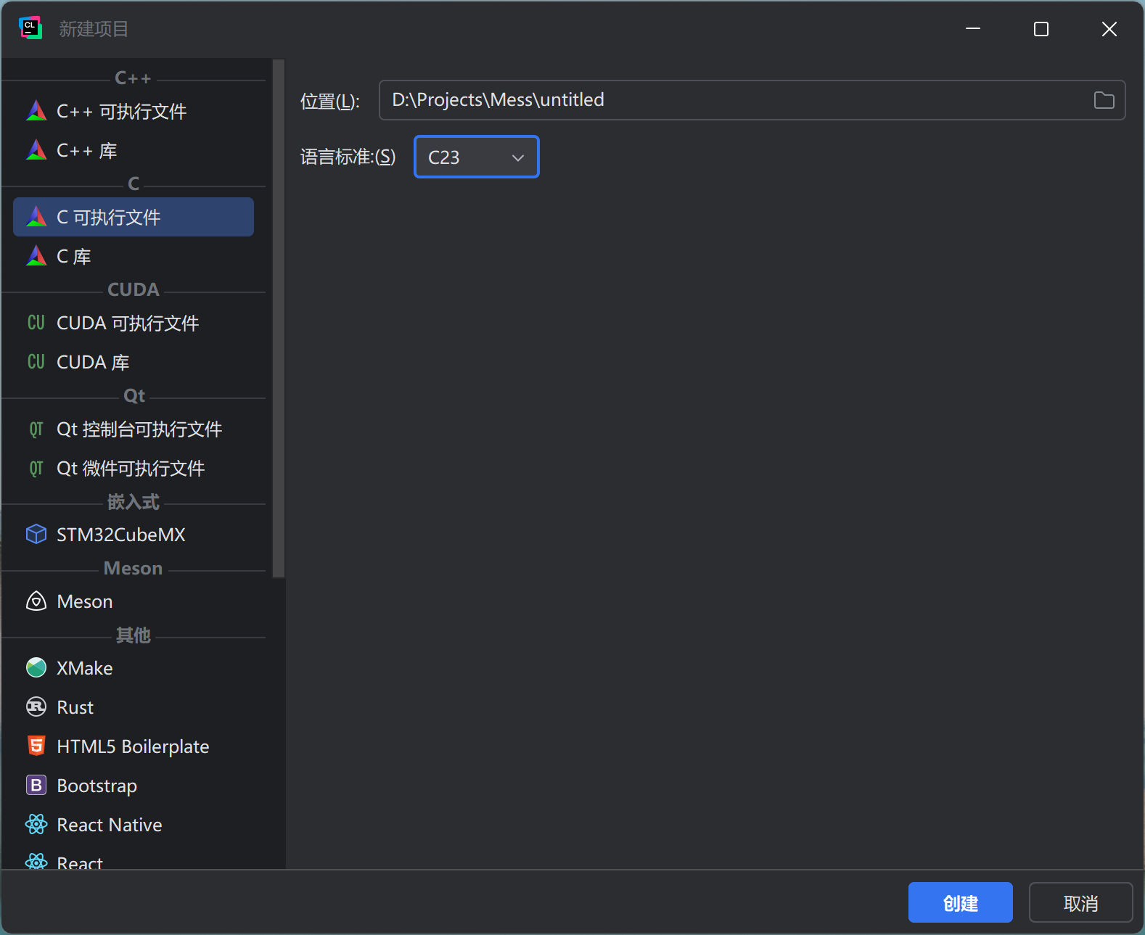The height and width of the screenshot is (935, 1145).
Task: Click the STM32CubeMX cube icon
Action: click(36, 535)
